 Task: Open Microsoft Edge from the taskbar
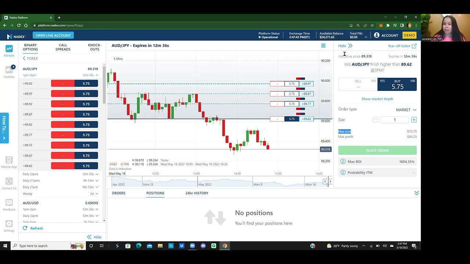click(138, 246)
